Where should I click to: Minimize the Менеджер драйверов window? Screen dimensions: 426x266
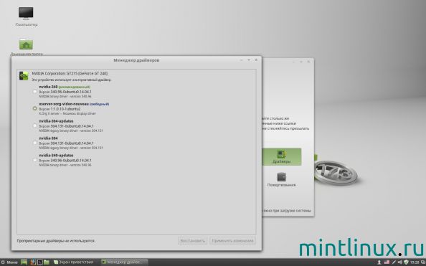[241, 60]
